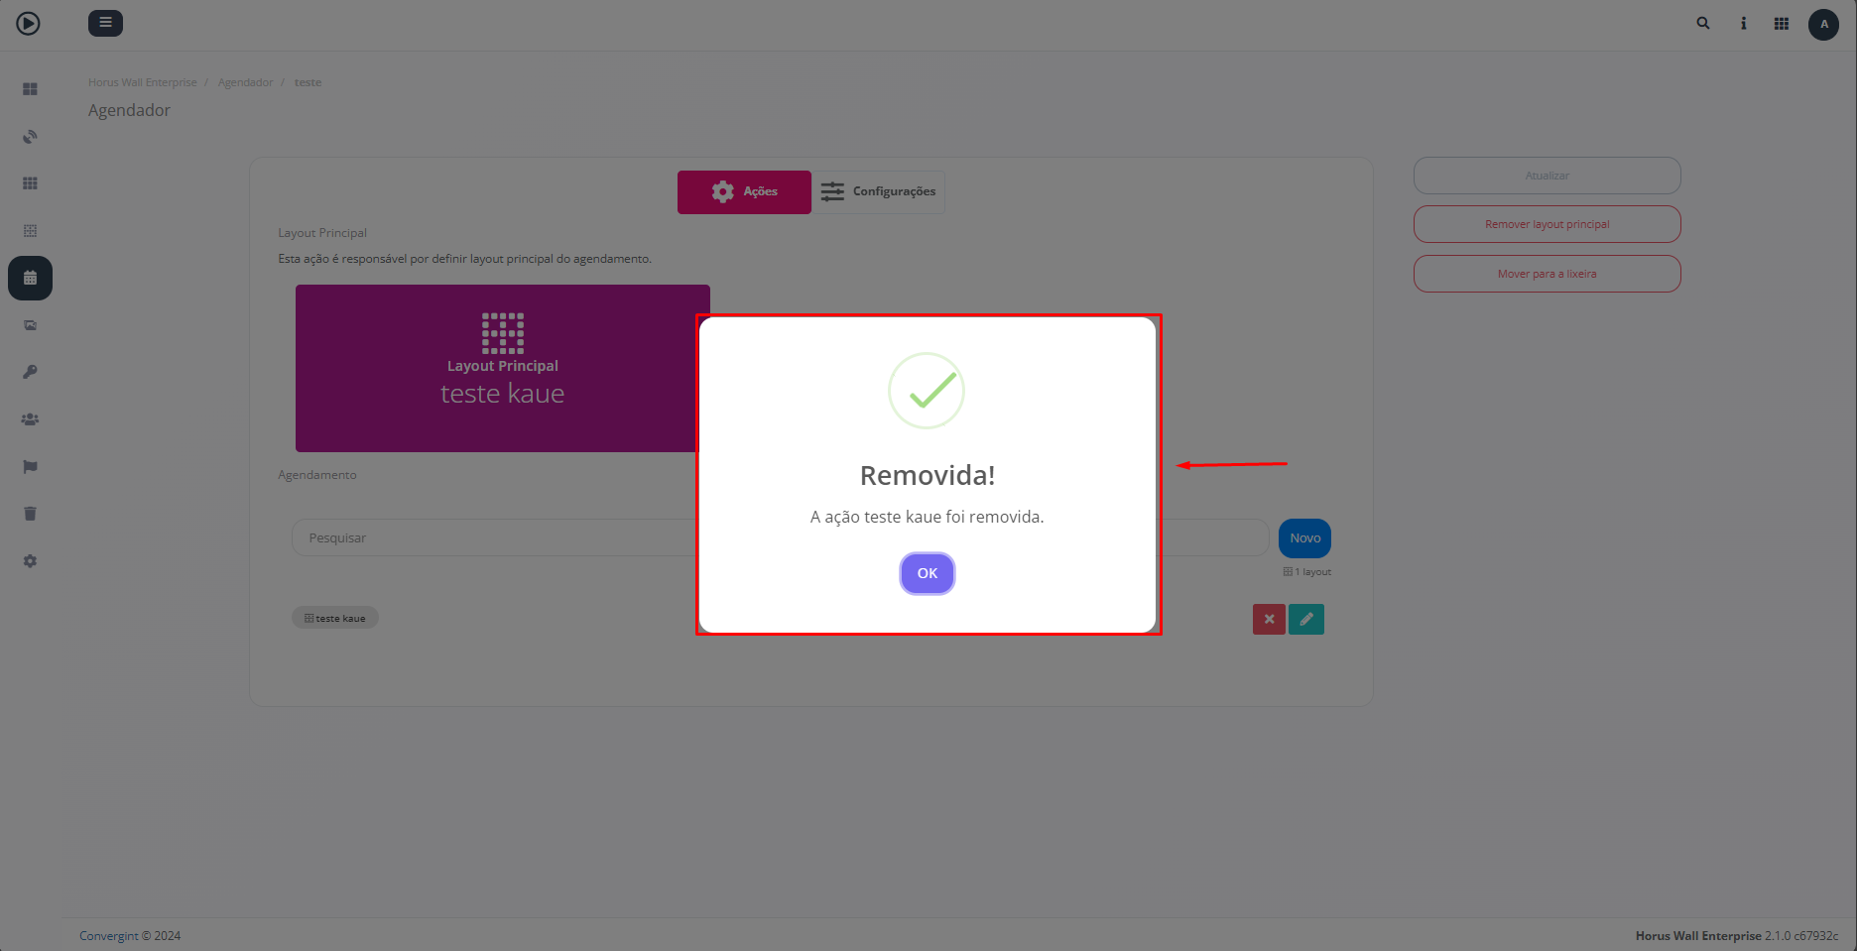Open the settings gear in the sidebar
1857x951 pixels.
tap(30, 561)
